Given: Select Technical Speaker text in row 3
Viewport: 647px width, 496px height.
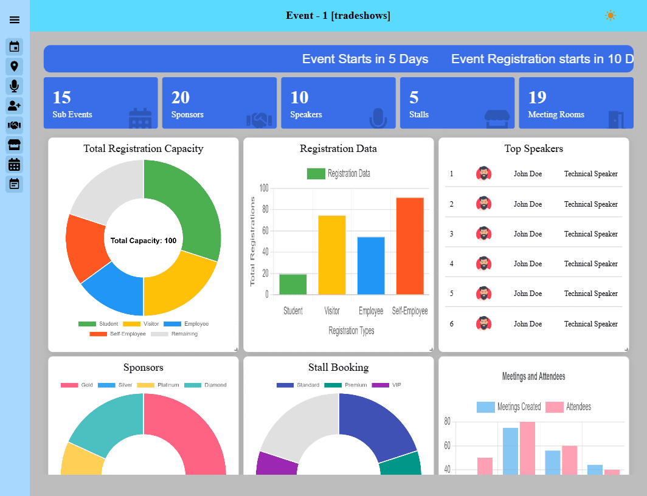Looking at the screenshot, I should pos(591,234).
